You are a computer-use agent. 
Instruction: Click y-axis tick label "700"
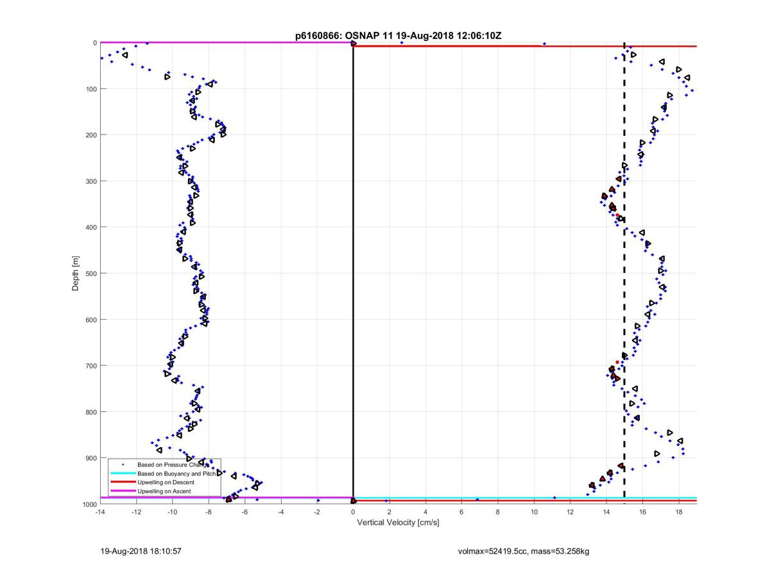90,366
